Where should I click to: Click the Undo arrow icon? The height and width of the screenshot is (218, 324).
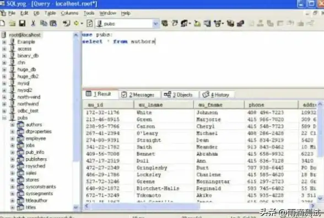(66, 24)
